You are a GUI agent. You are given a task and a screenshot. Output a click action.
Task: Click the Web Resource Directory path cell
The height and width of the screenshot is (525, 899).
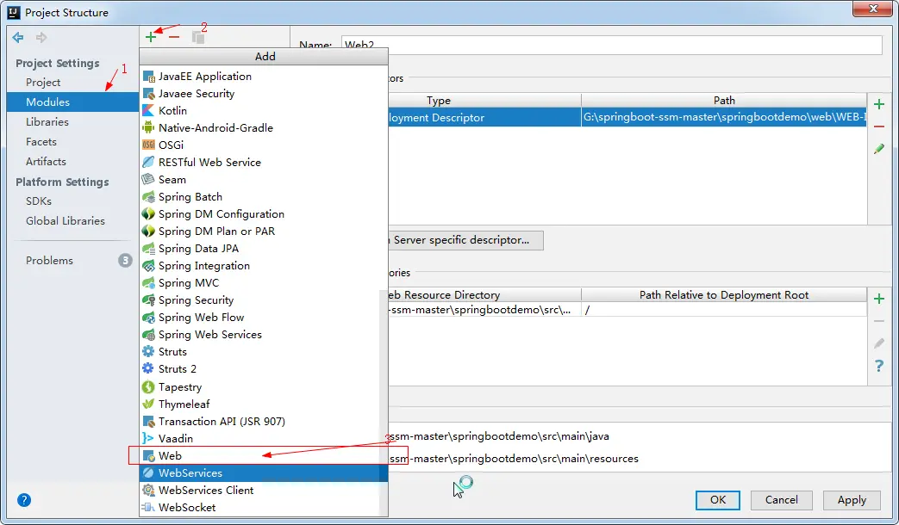(x=485, y=310)
